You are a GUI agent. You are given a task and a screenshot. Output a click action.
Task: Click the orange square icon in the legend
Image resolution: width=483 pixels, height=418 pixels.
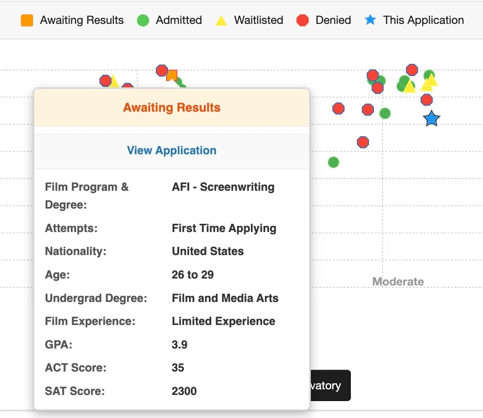[27, 20]
